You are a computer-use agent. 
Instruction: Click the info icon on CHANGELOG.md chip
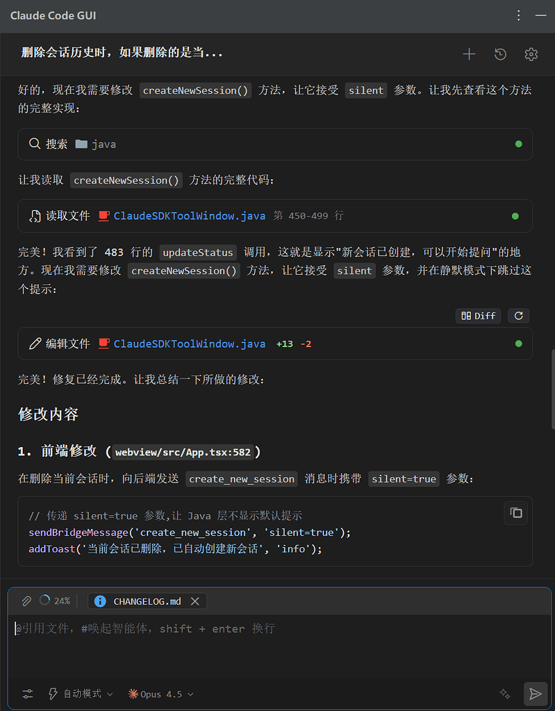coord(100,601)
